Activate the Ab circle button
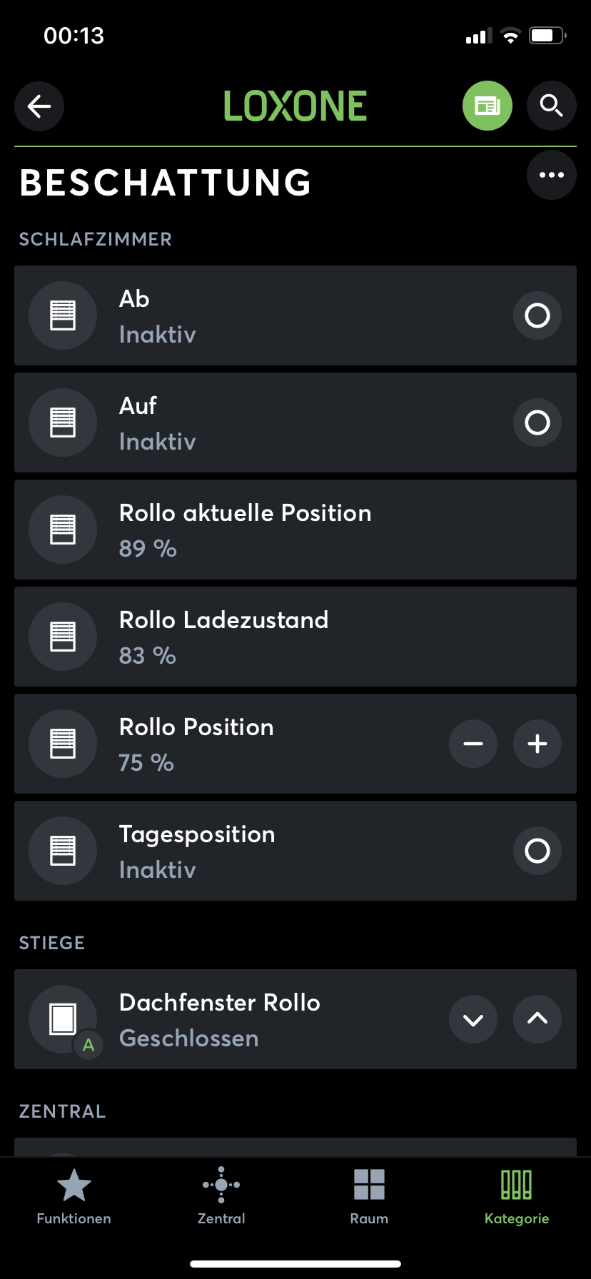This screenshot has height=1279, width=591. (537, 315)
